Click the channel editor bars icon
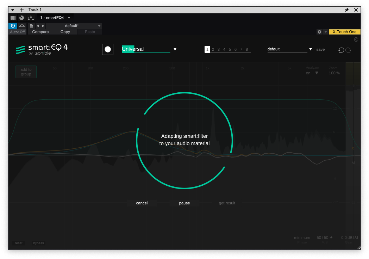The height and width of the screenshot is (259, 369). point(13,18)
